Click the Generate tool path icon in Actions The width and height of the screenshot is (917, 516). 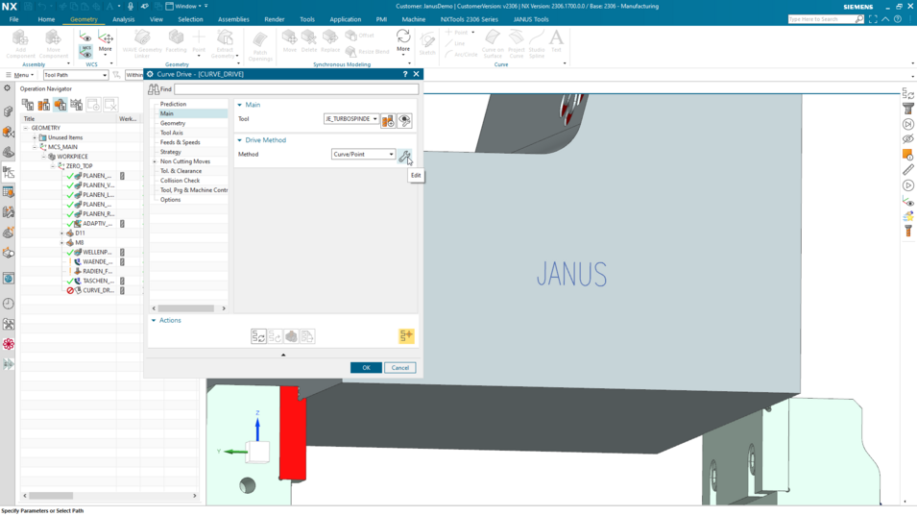(258, 336)
